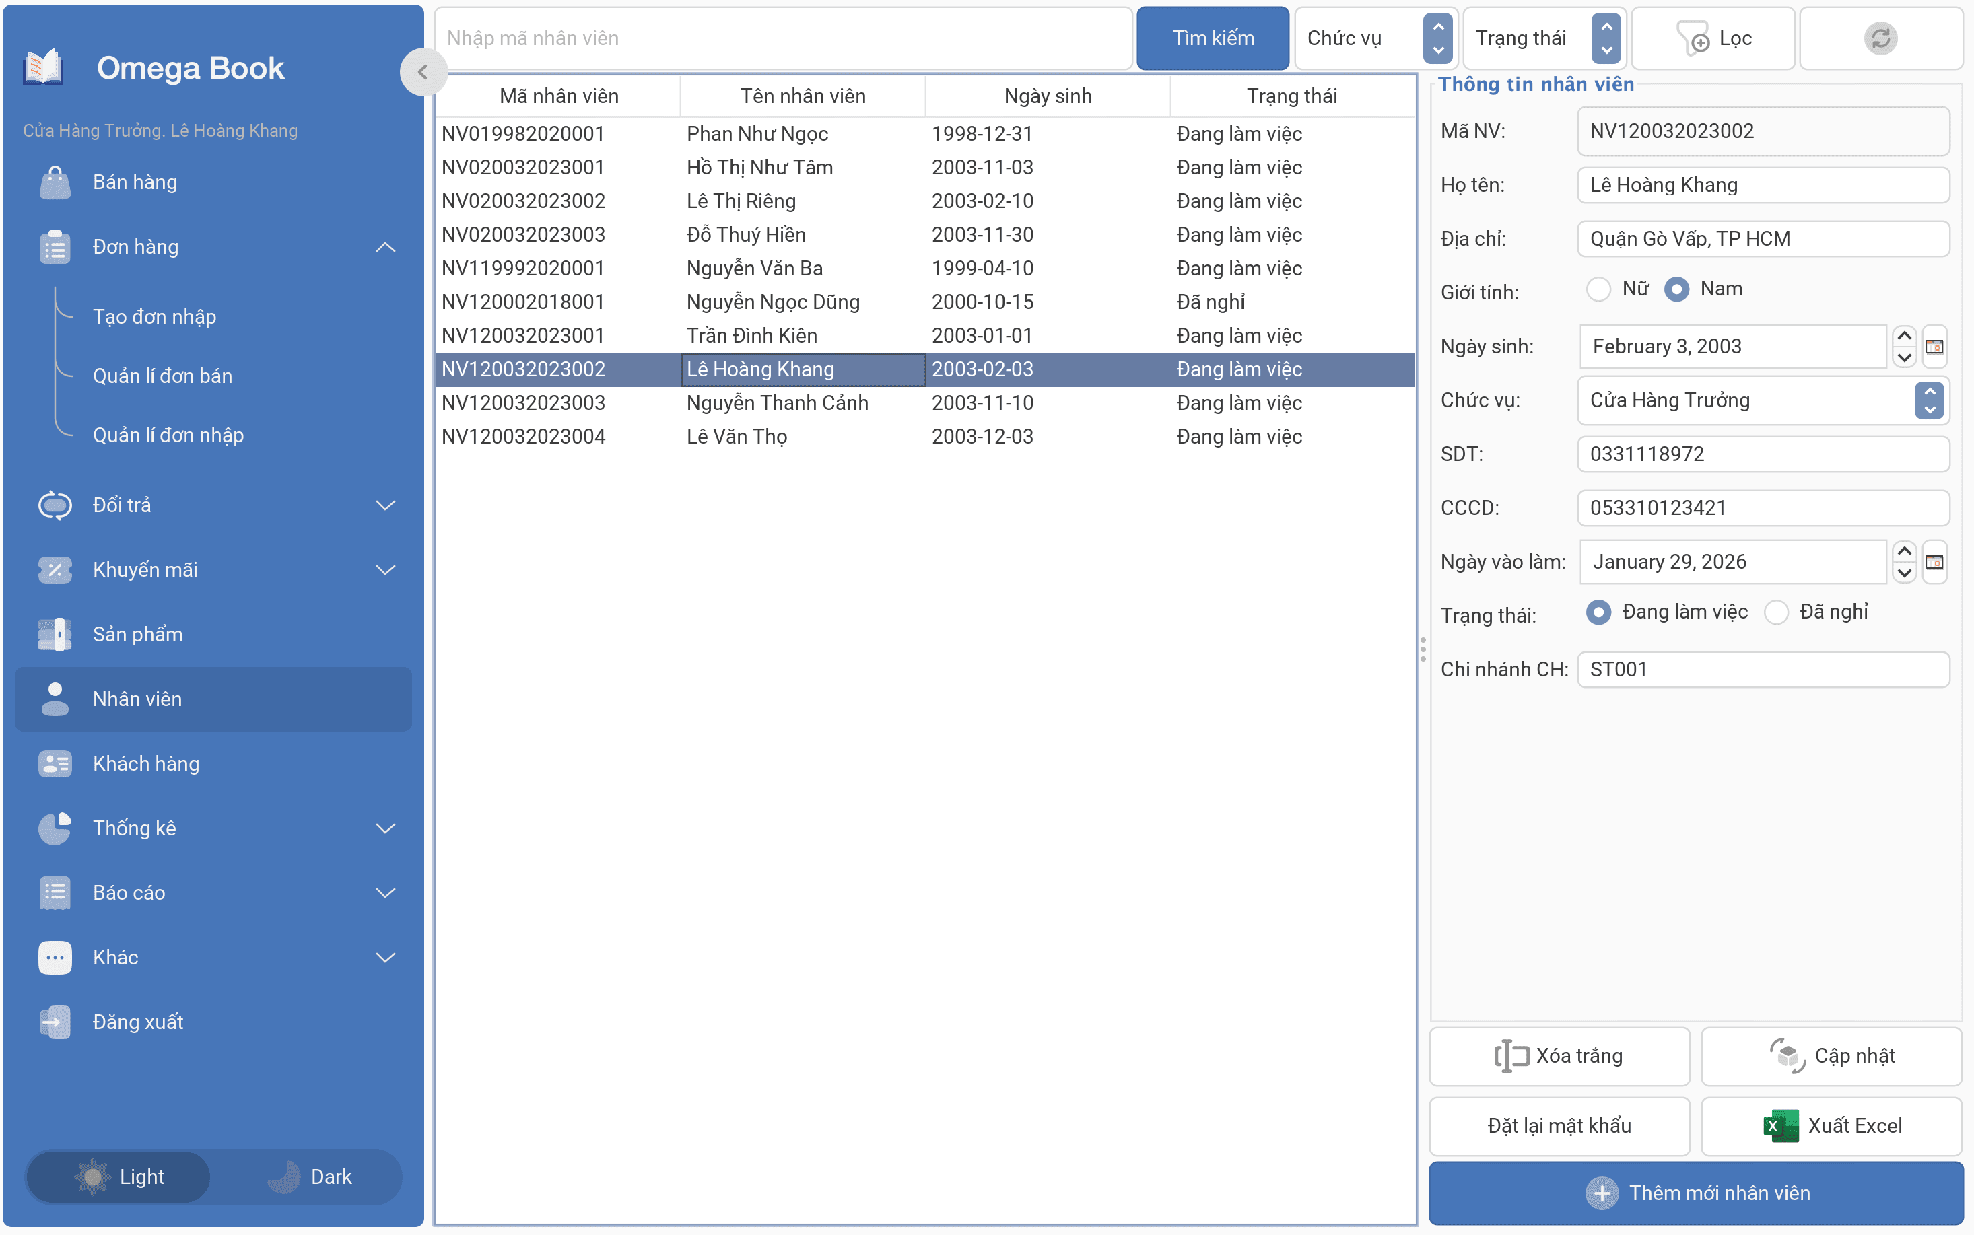Screen dimensions: 1974x1235
Task: Open Tạo đơn nhập submenu item
Action: (x=154, y=316)
